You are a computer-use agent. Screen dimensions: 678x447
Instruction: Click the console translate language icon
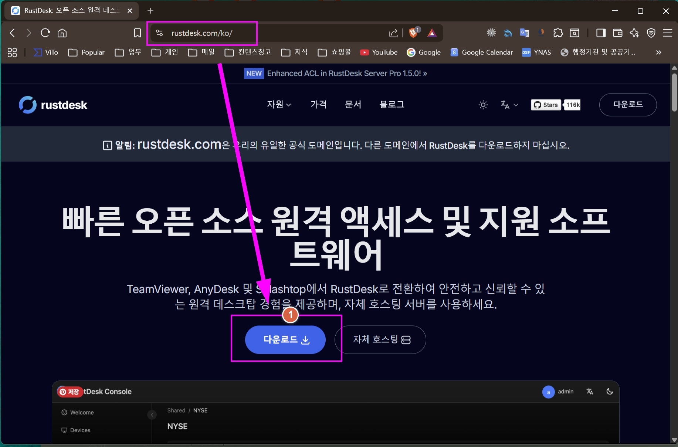(x=590, y=392)
